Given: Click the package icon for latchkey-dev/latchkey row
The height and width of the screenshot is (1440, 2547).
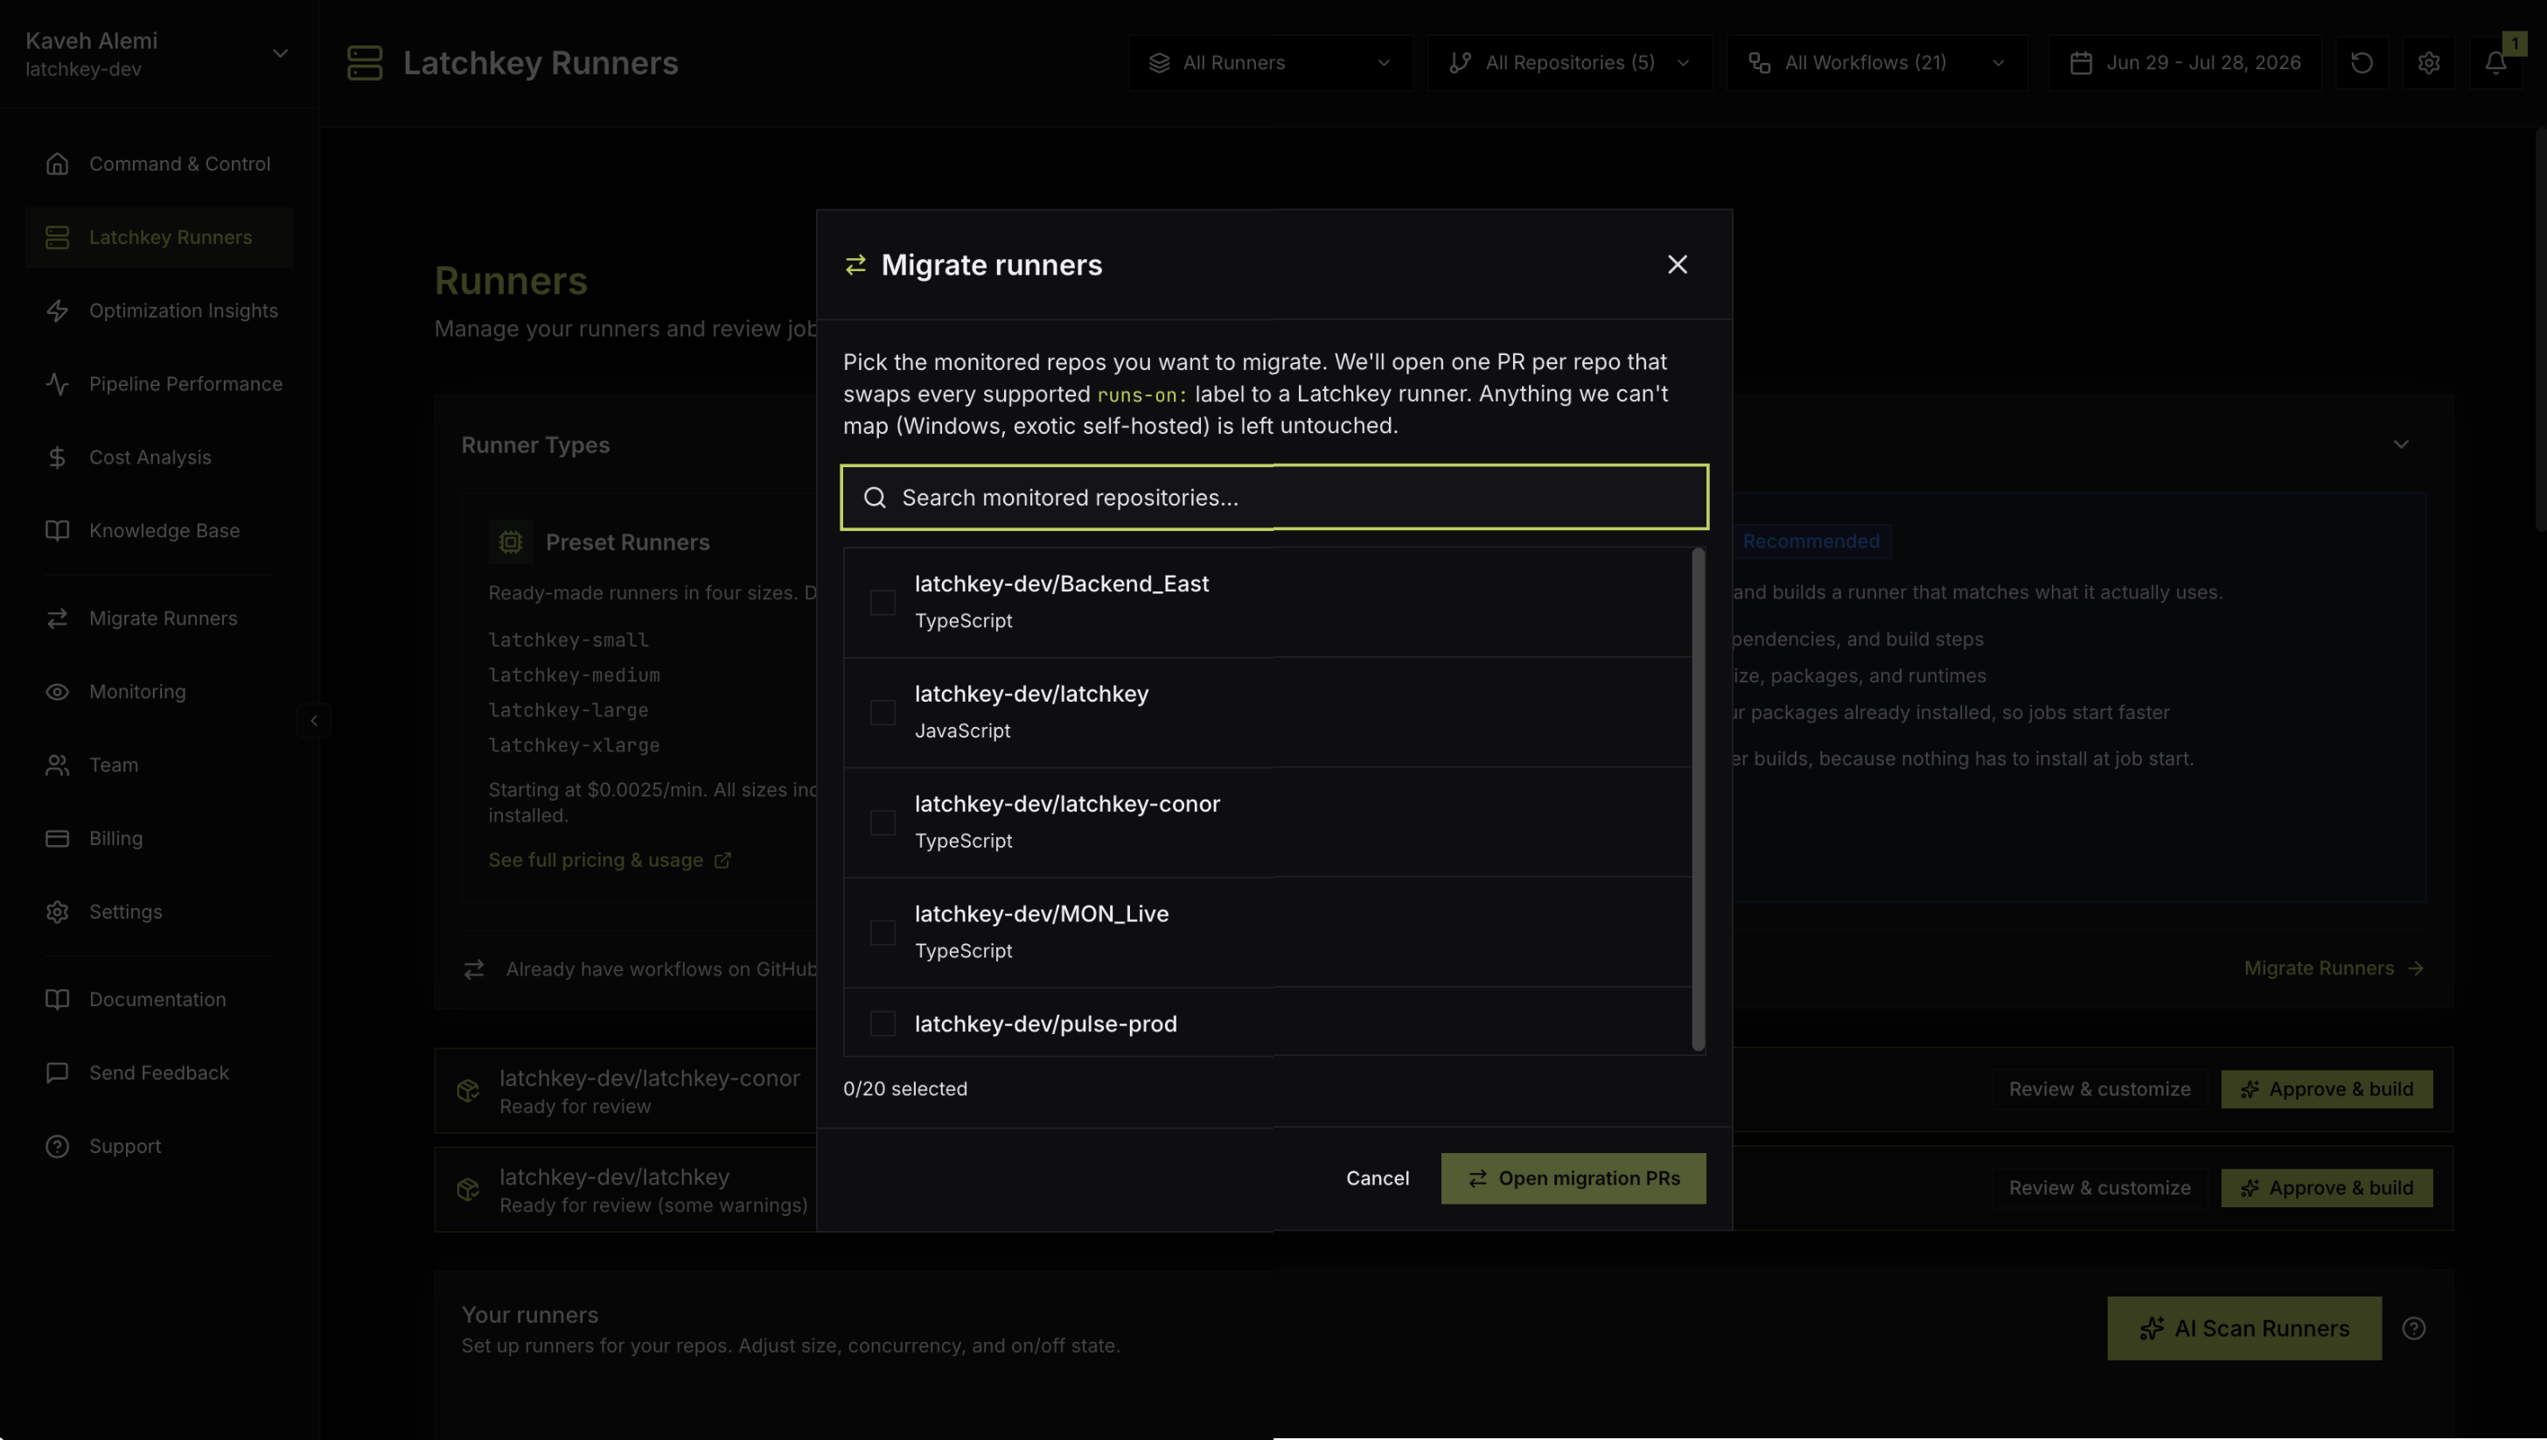Looking at the screenshot, I should click(x=468, y=1188).
